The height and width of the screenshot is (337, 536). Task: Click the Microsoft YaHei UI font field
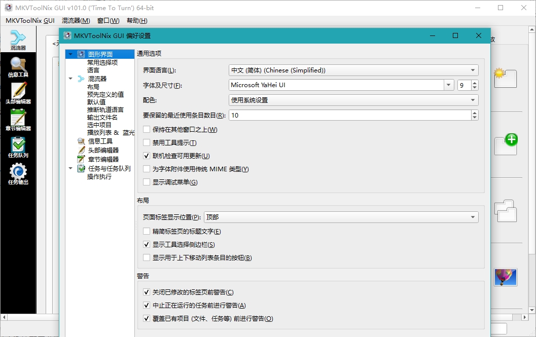336,85
